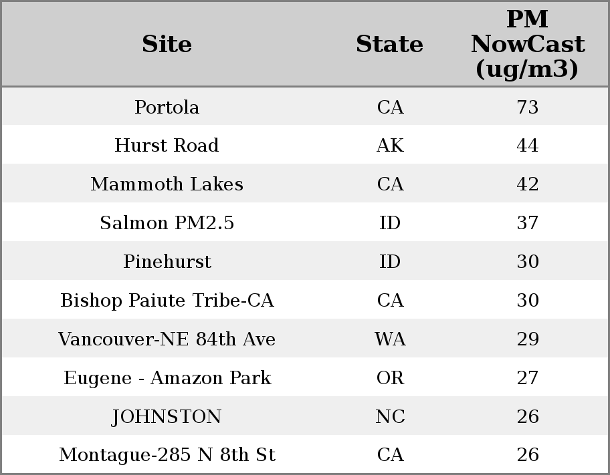Click the PM value 37 for Salmon PM2.5
This screenshot has height=475, width=610.
tap(527, 223)
